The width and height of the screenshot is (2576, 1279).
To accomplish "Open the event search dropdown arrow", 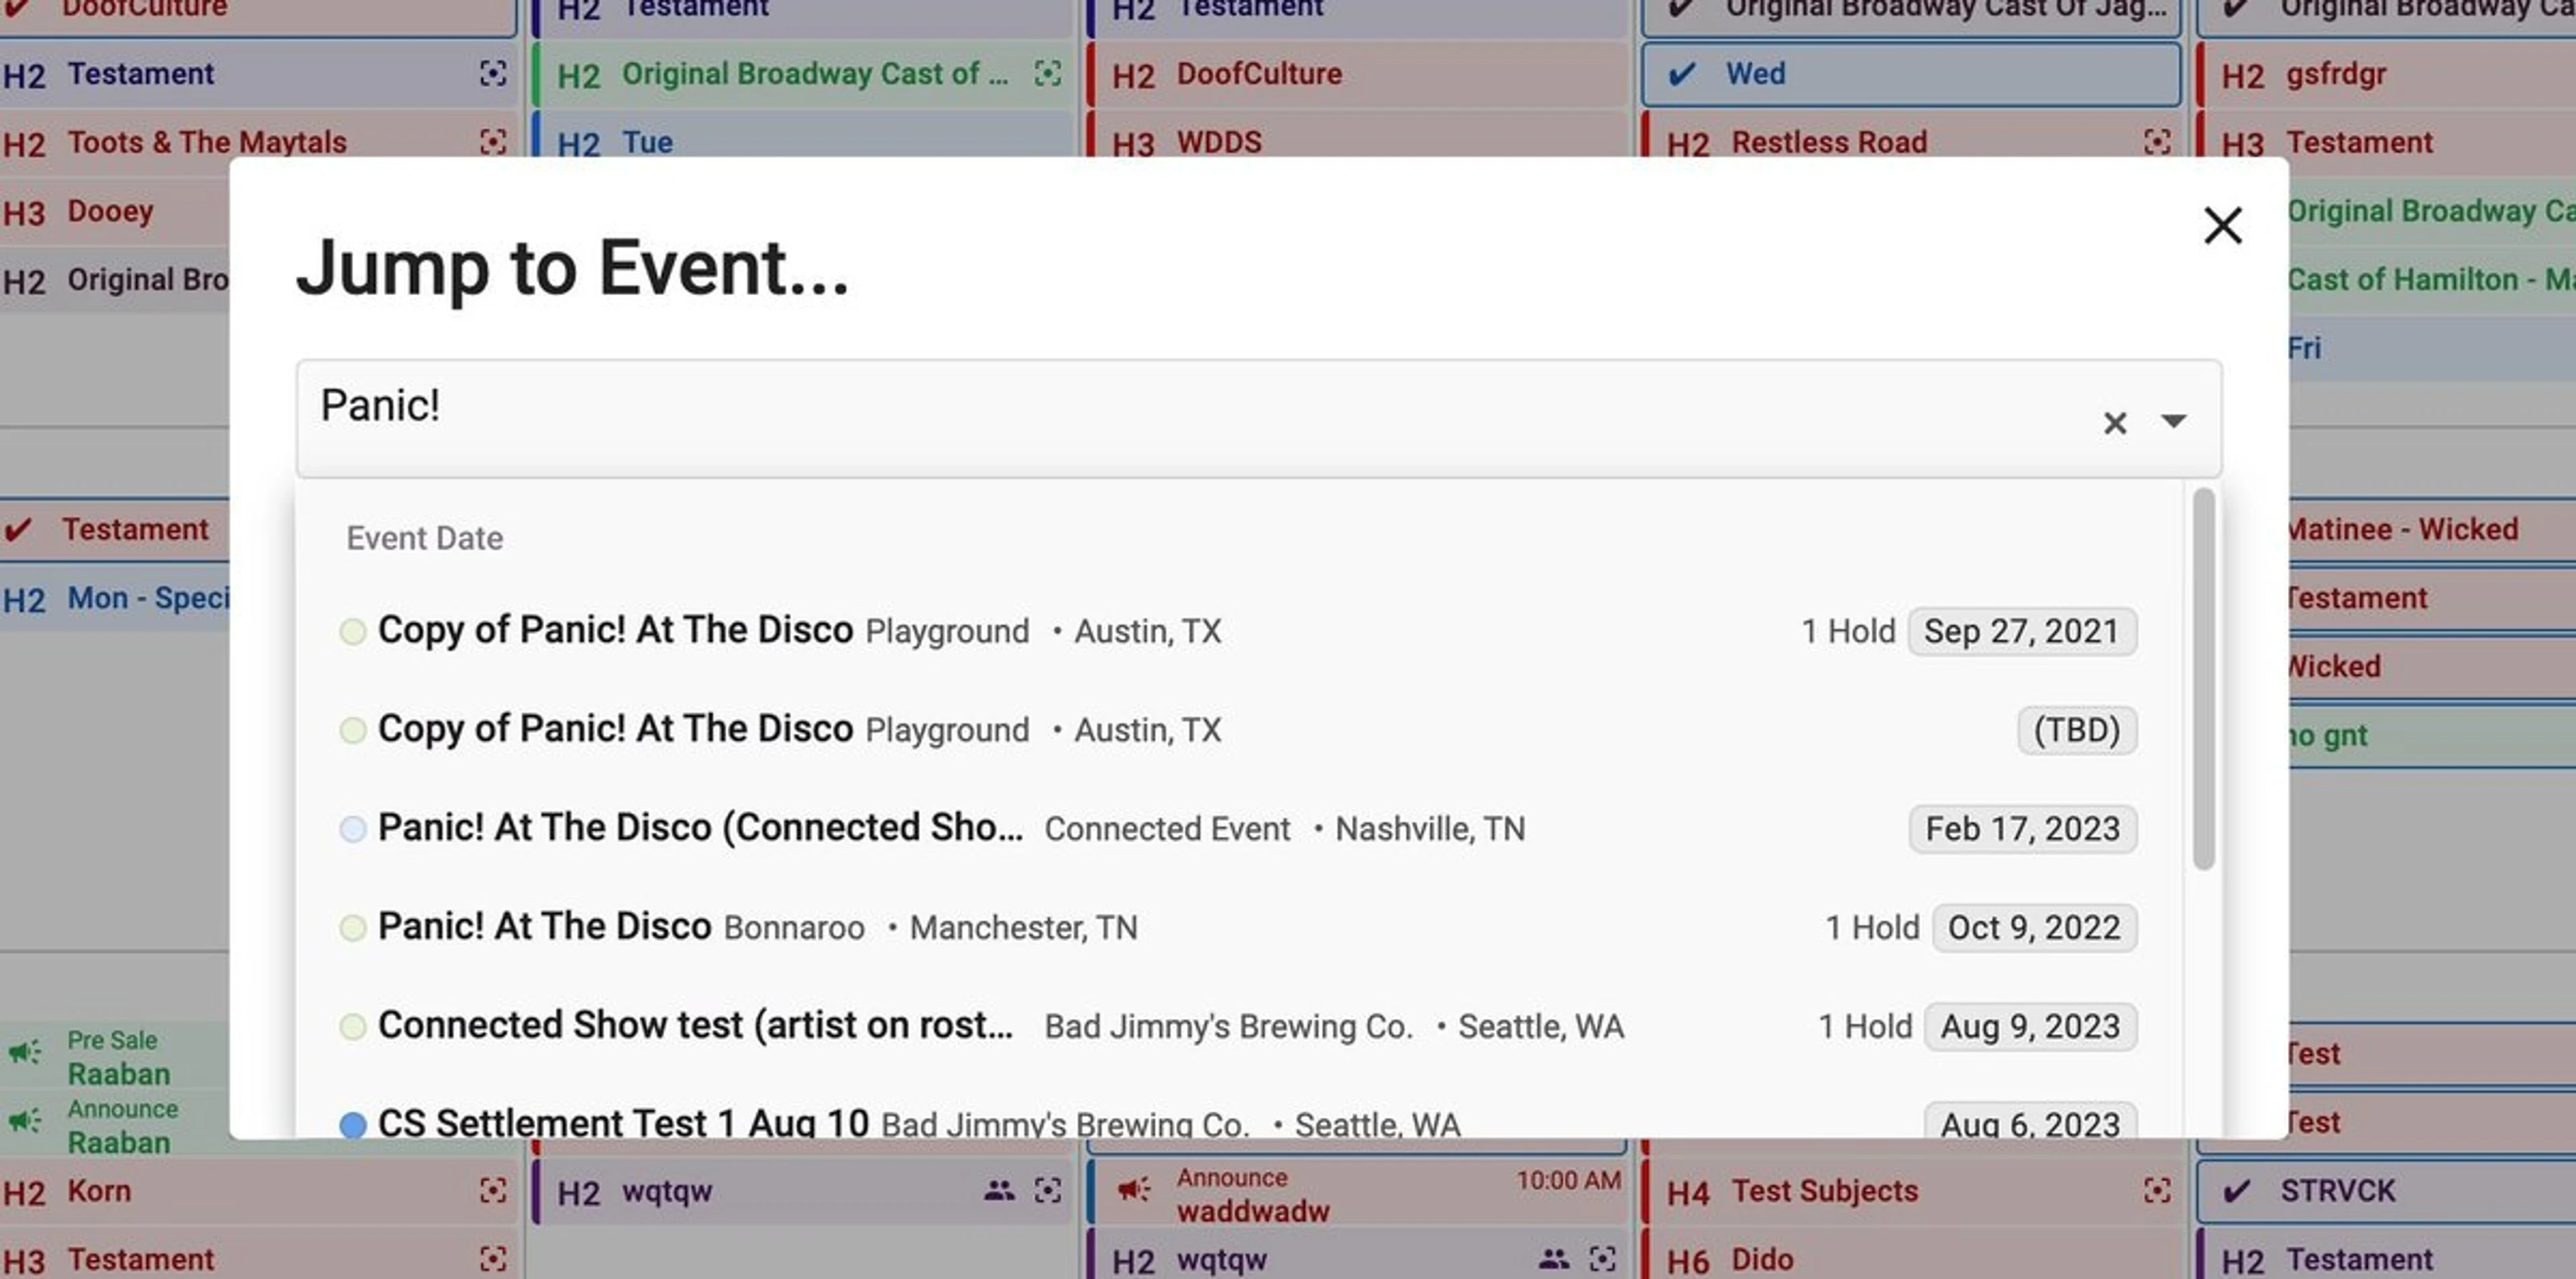I will point(2173,421).
